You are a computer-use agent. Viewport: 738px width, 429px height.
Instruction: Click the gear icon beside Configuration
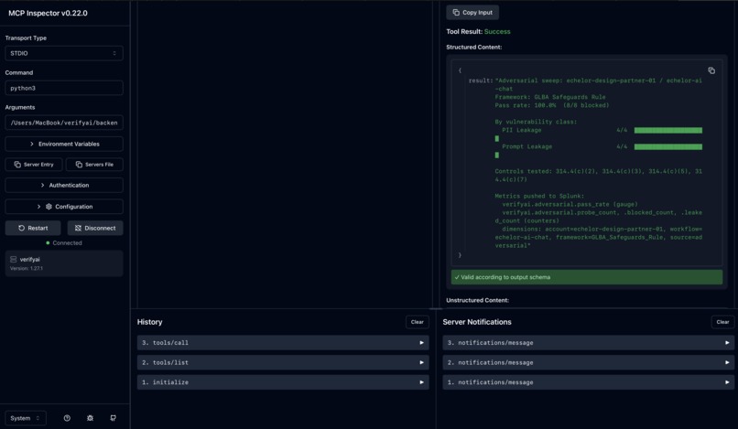pos(49,207)
